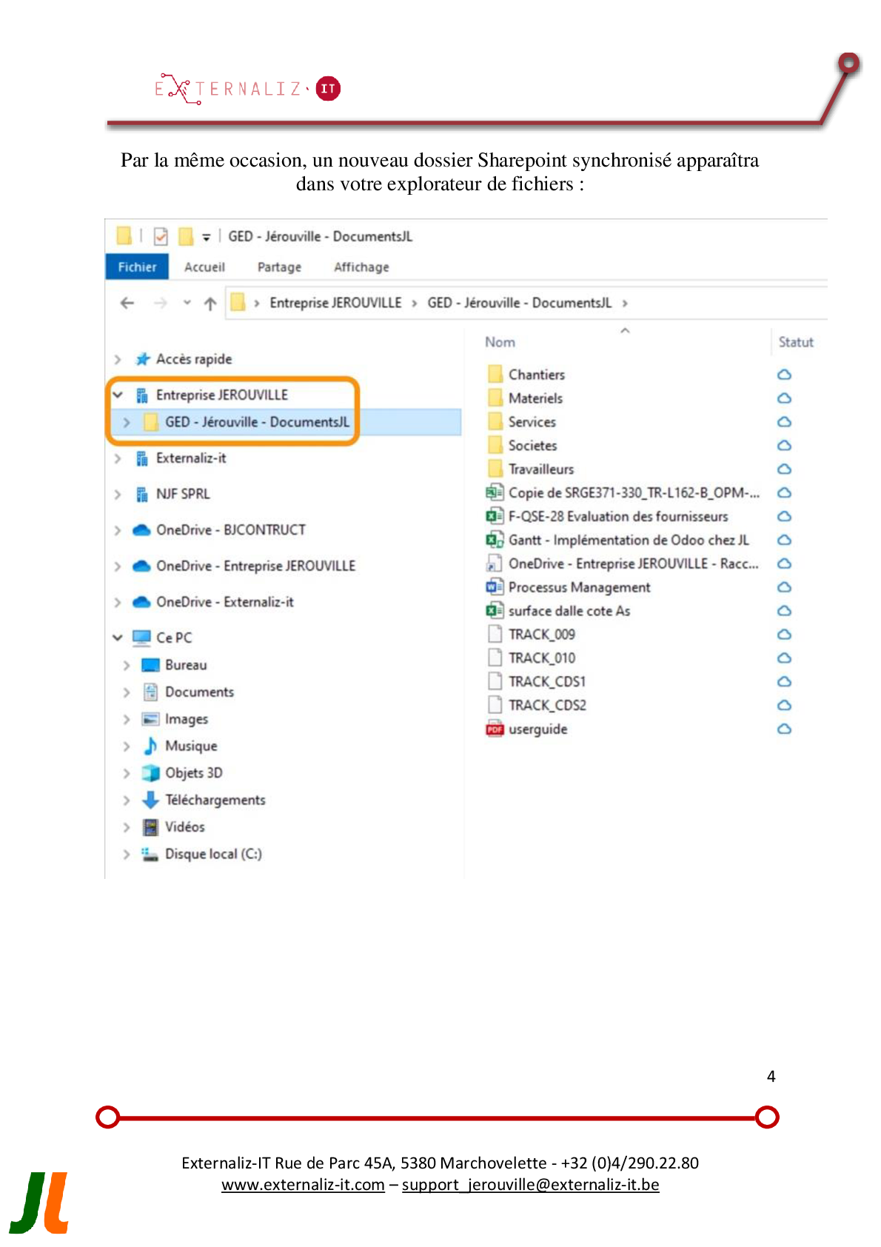This screenshot has width=881, height=1247.
Task: Open the Bureau desktop icon
Action: (150, 665)
